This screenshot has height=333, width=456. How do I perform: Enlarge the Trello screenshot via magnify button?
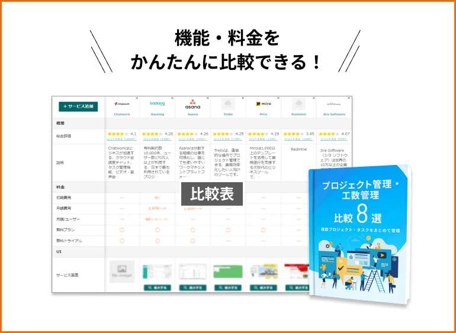(x=228, y=287)
